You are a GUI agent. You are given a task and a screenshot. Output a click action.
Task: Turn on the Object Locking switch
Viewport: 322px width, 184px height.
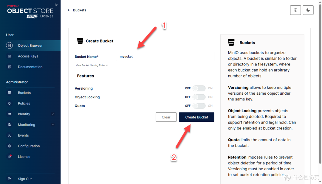[x=199, y=97]
